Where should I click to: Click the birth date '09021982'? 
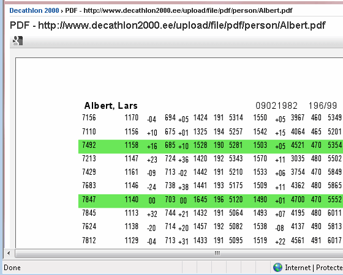pyautogui.click(x=276, y=106)
